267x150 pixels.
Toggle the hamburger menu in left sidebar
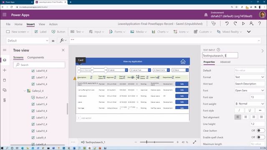pyautogui.click(x=5, y=50)
